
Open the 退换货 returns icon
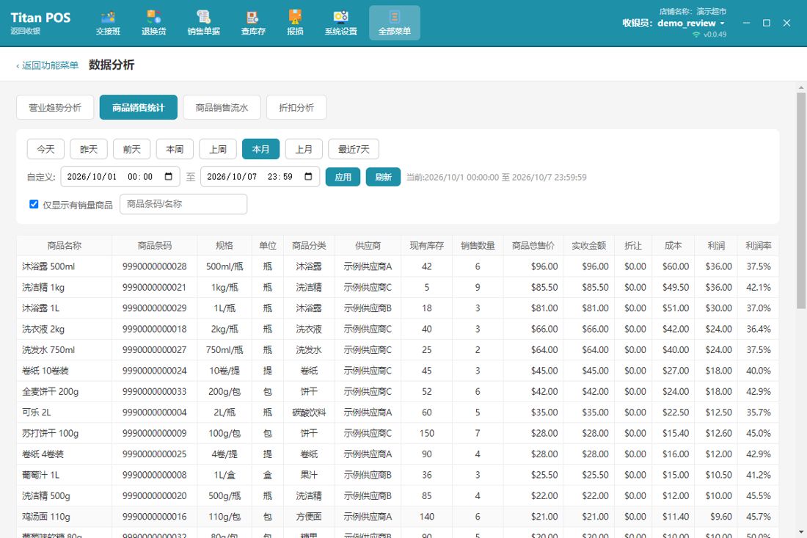click(x=154, y=23)
